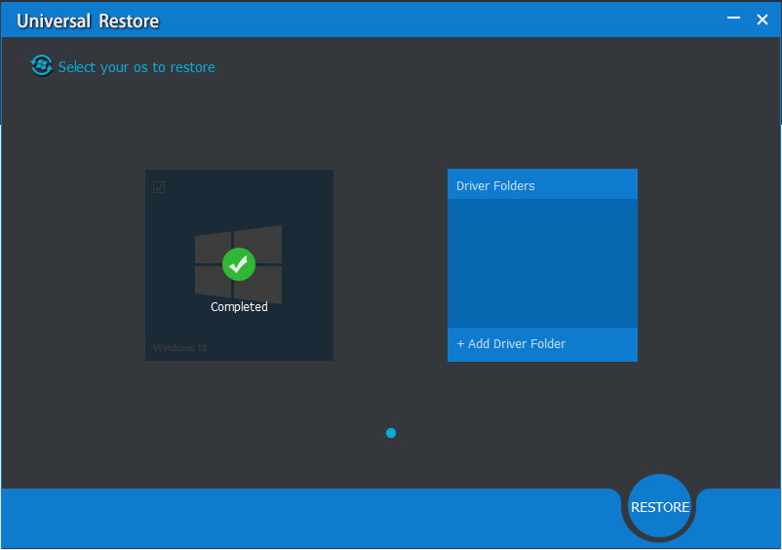This screenshot has height=550, width=782.
Task: Minimize the Universal Restore window
Action: [x=733, y=19]
